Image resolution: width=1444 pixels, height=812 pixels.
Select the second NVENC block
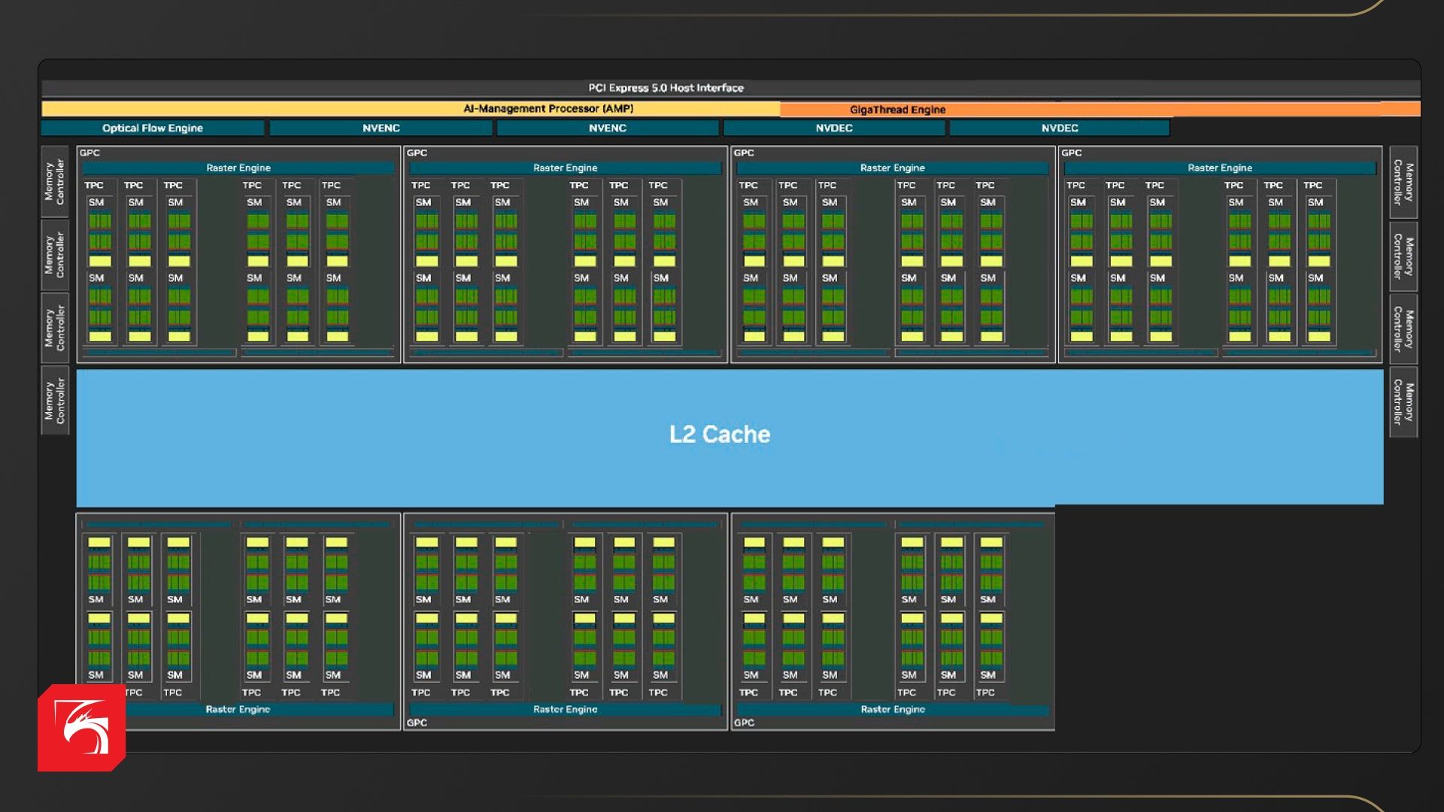607,129
